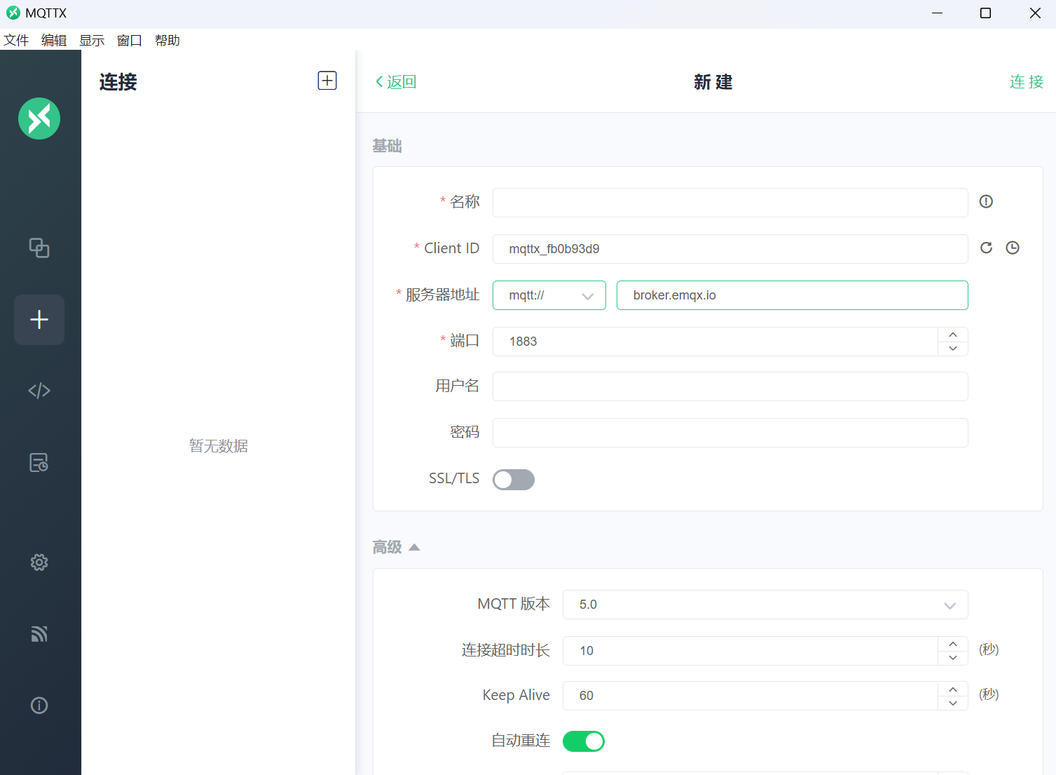Screen dimensions: 1056x775
Task: Open the mqtt:// protocol dropdown
Action: pyautogui.click(x=549, y=295)
